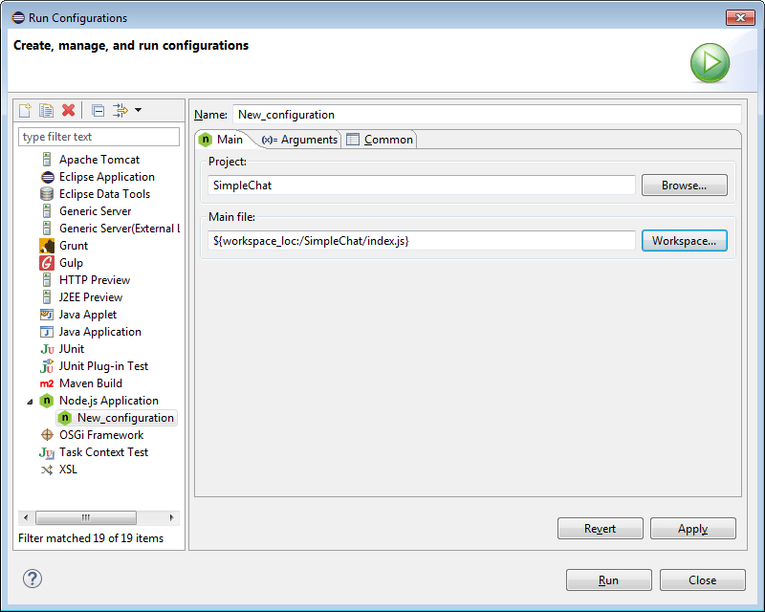Screen dimensions: 765x612
Task: Click the Gulp icon
Action: tap(47, 263)
